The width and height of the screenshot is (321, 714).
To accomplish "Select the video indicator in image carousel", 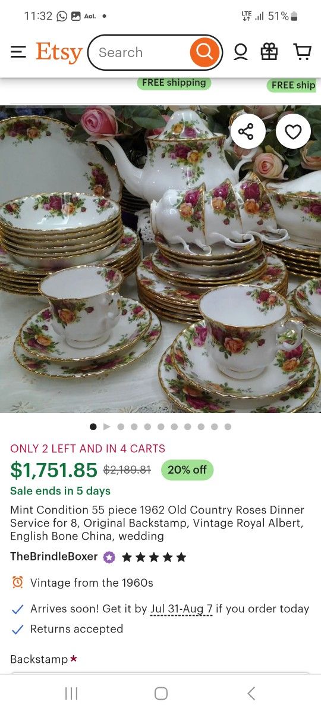I will point(107,427).
